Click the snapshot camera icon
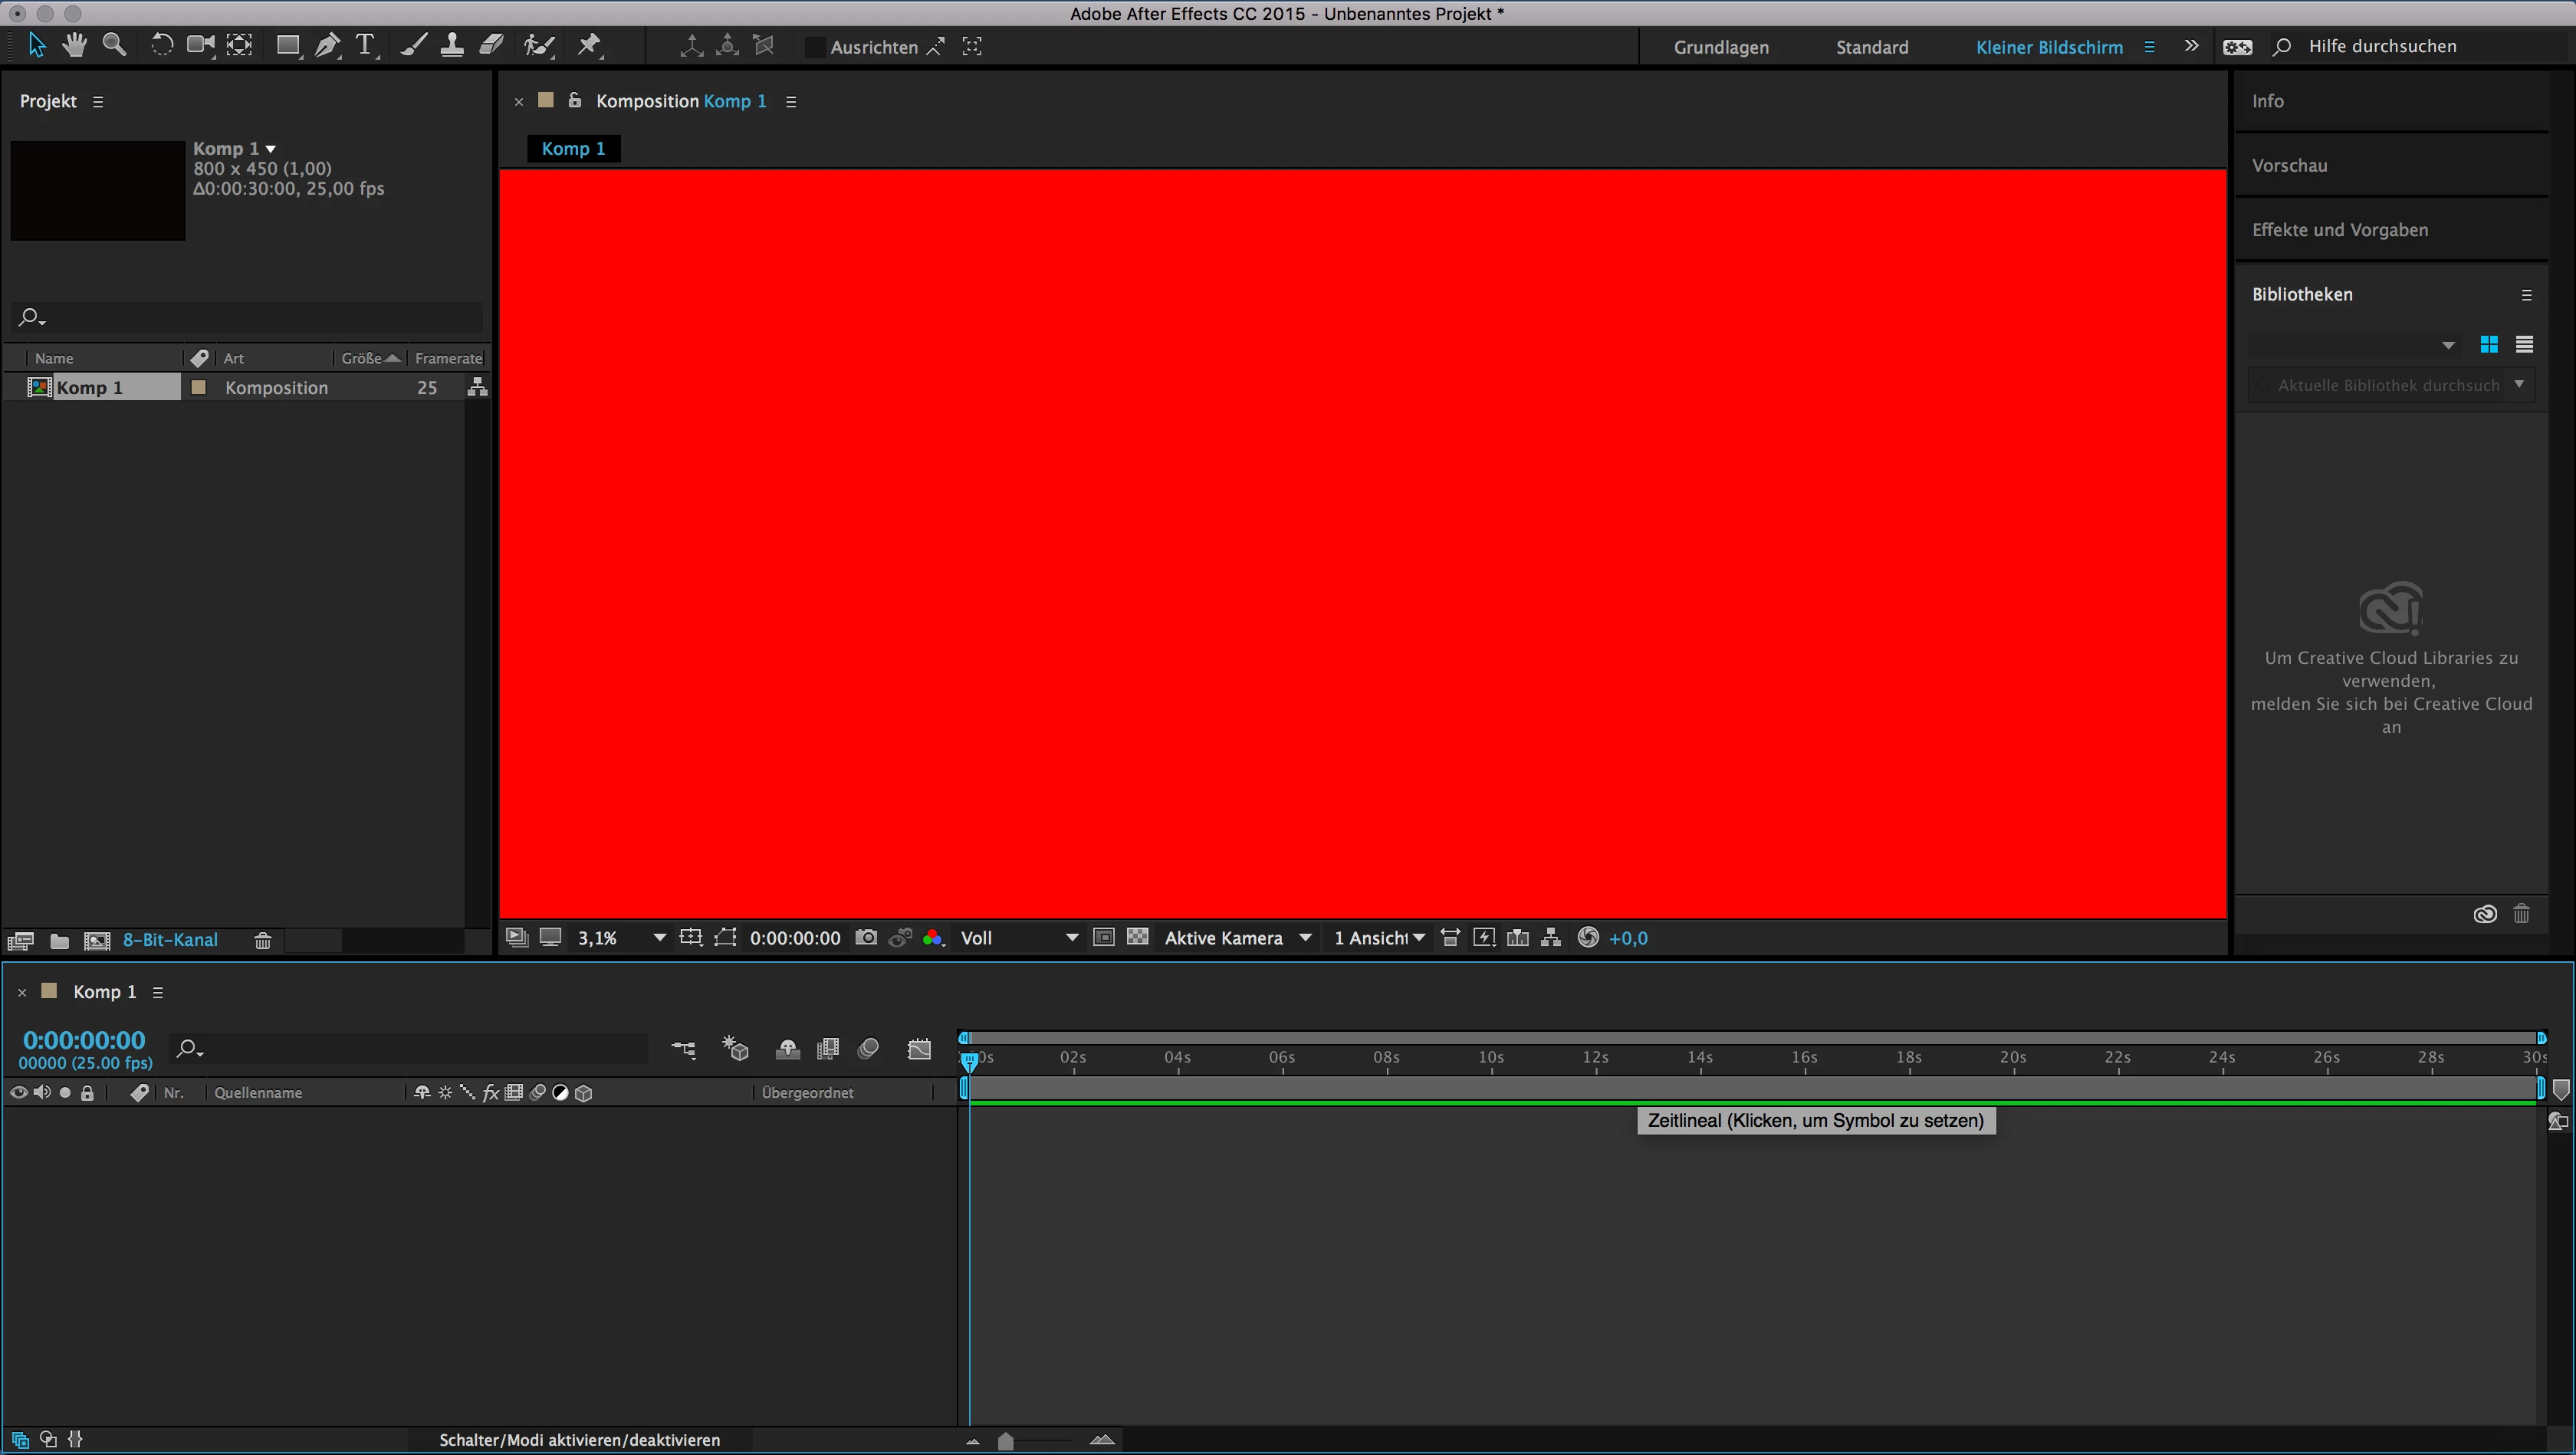The width and height of the screenshot is (2576, 1455). [x=866, y=938]
